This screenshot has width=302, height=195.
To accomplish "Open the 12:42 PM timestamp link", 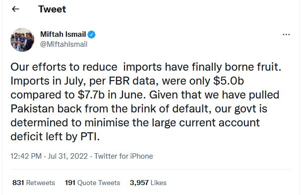I will [x=26, y=156].
